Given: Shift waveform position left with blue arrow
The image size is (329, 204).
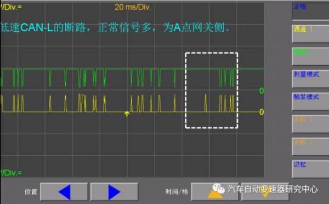Looking at the screenshot, I should (x=64, y=192).
